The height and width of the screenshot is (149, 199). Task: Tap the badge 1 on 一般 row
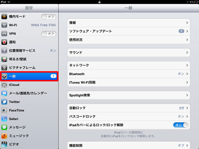click(53, 76)
